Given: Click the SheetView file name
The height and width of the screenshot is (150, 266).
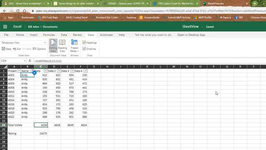Looking at the screenshot, I should click(190, 27).
